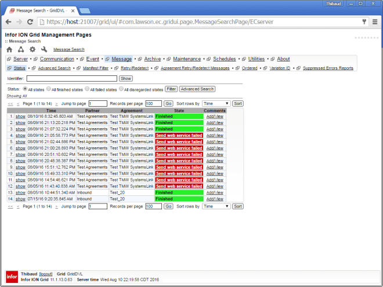Open top Sort rows by dropdown

click(x=216, y=103)
